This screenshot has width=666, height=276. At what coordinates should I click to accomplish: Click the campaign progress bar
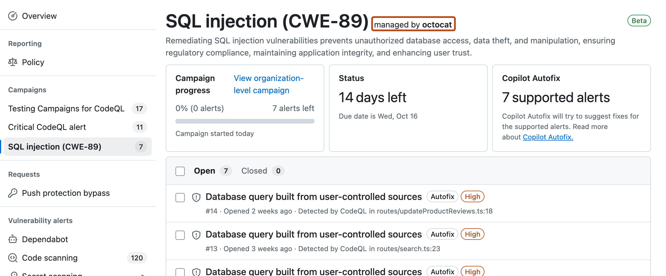(x=245, y=121)
